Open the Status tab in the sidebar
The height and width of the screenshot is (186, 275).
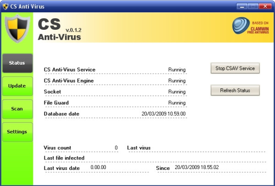tap(17, 63)
